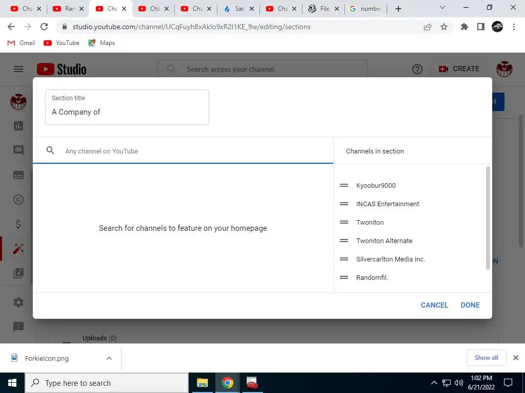Image resolution: width=525 pixels, height=393 pixels.
Task: Open the help question mark icon
Action: pos(417,69)
